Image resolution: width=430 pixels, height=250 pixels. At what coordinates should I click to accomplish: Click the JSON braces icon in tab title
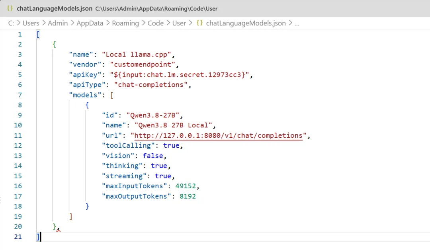tap(10, 8)
